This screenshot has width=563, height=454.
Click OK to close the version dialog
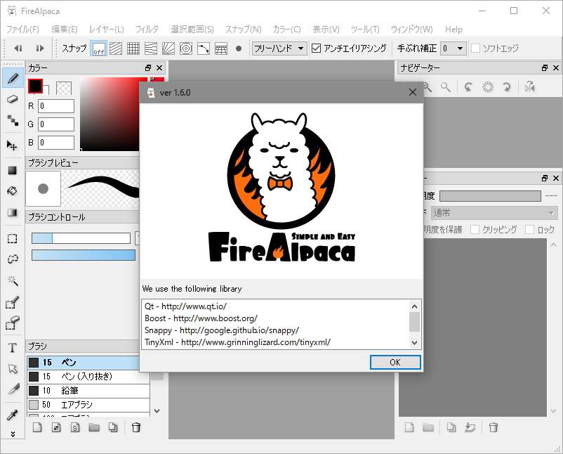click(x=395, y=362)
